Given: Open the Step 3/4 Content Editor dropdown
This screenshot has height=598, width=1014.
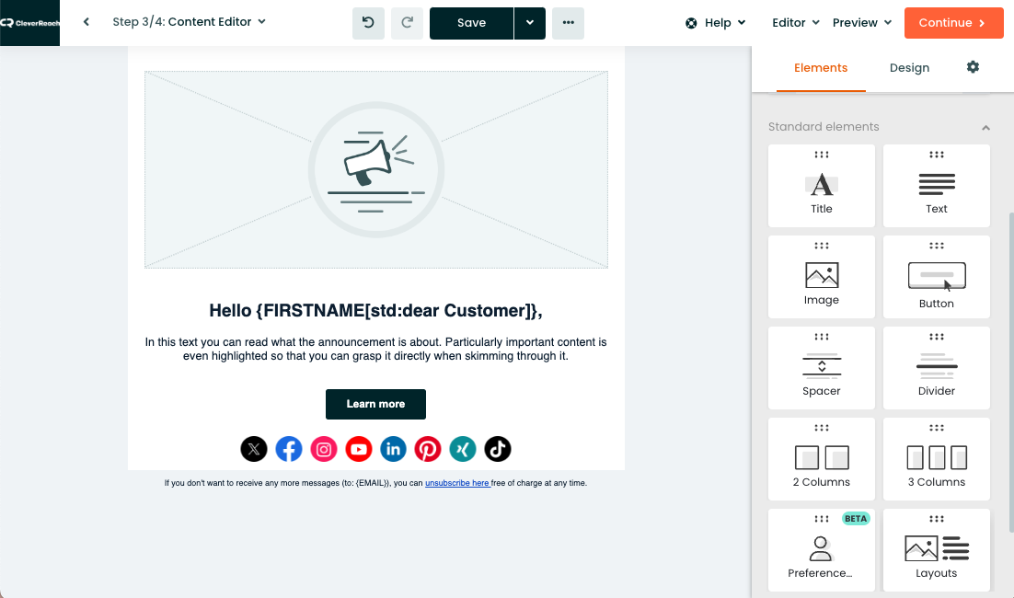Looking at the screenshot, I should tap(189, 22).
